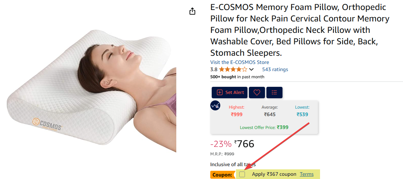Click the Lowest price ₹539 value

pyautogui.click(x=302, y=115)
